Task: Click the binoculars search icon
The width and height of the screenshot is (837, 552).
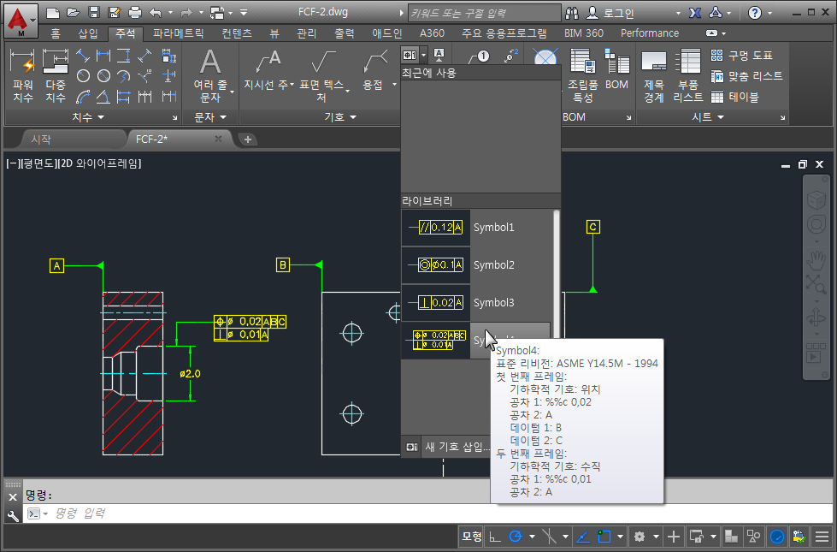Action: (572, 13)
